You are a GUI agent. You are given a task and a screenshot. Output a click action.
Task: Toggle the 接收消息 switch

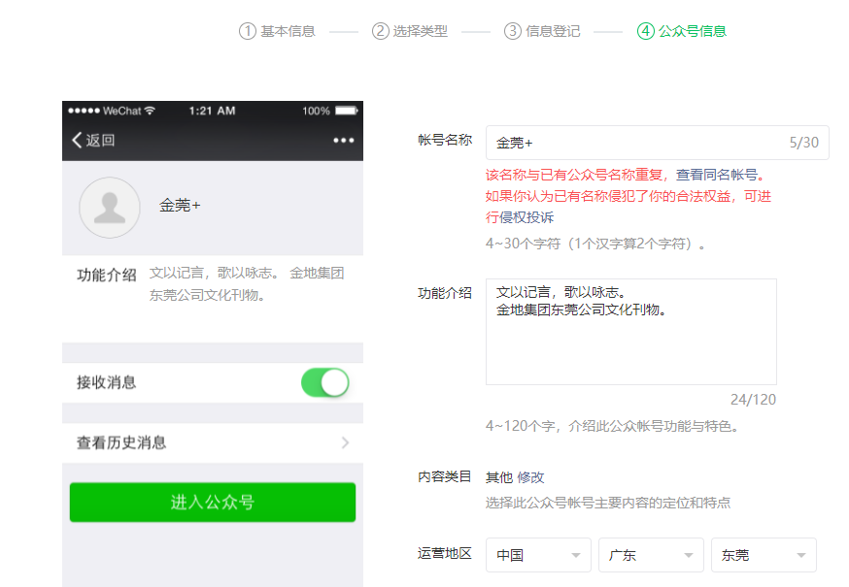[324, 382]
